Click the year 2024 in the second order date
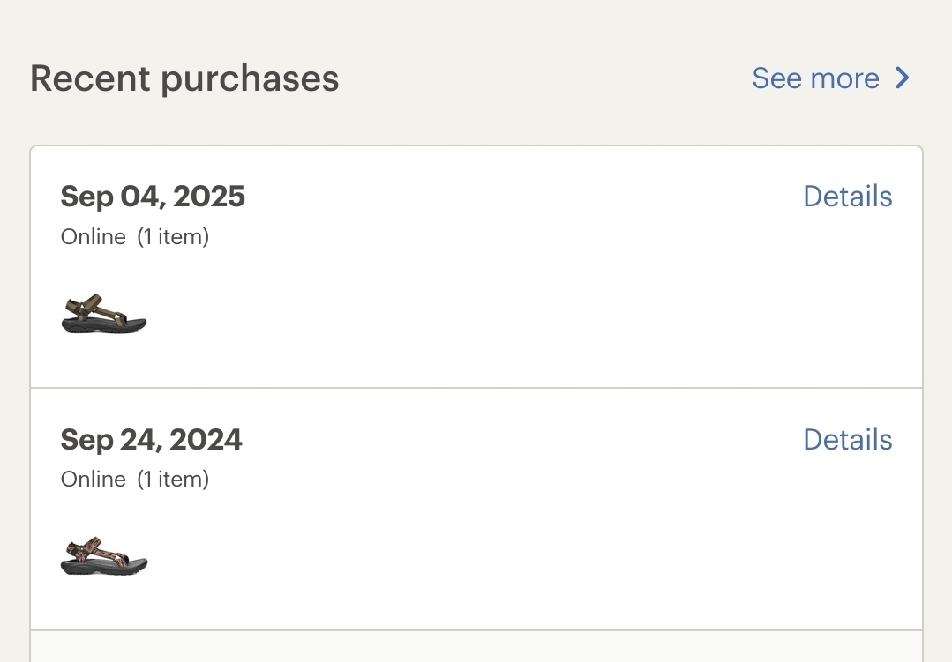Image resolution: width=952 pixels, height=662 pixels. 206,440
